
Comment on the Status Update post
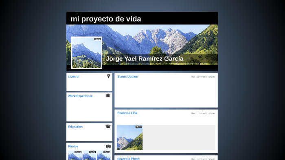coord(202,77)
